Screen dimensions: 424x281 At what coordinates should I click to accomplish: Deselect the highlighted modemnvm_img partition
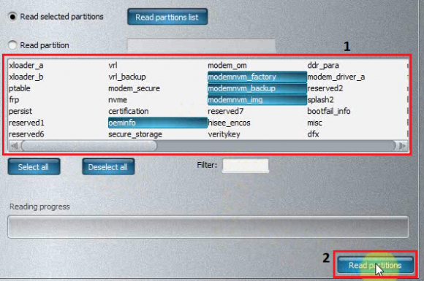[257, 100]
